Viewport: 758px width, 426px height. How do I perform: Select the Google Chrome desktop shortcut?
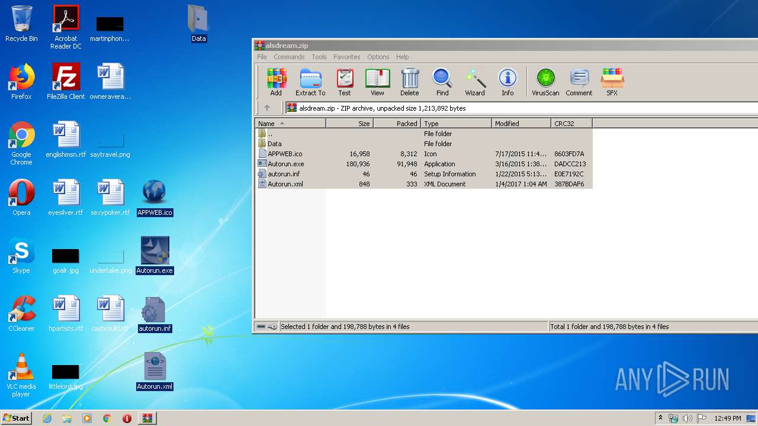[x=21, y=144]
